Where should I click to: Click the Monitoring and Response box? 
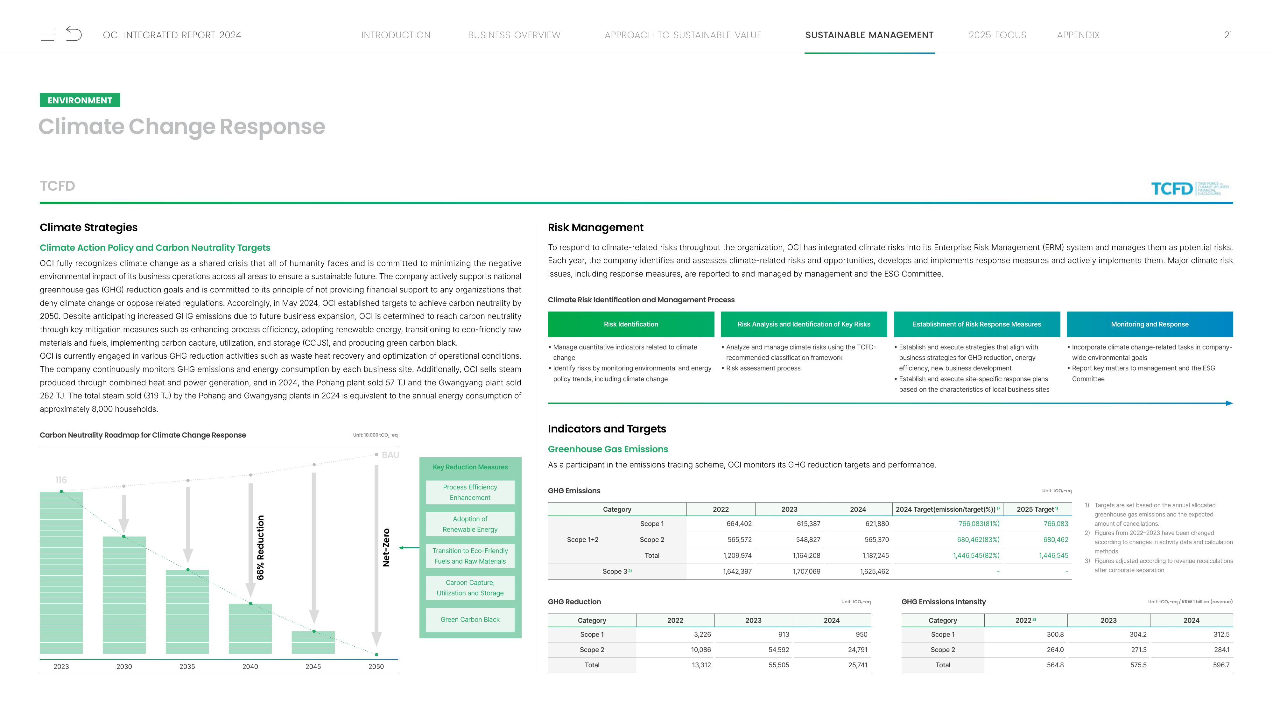[1150, 324]
